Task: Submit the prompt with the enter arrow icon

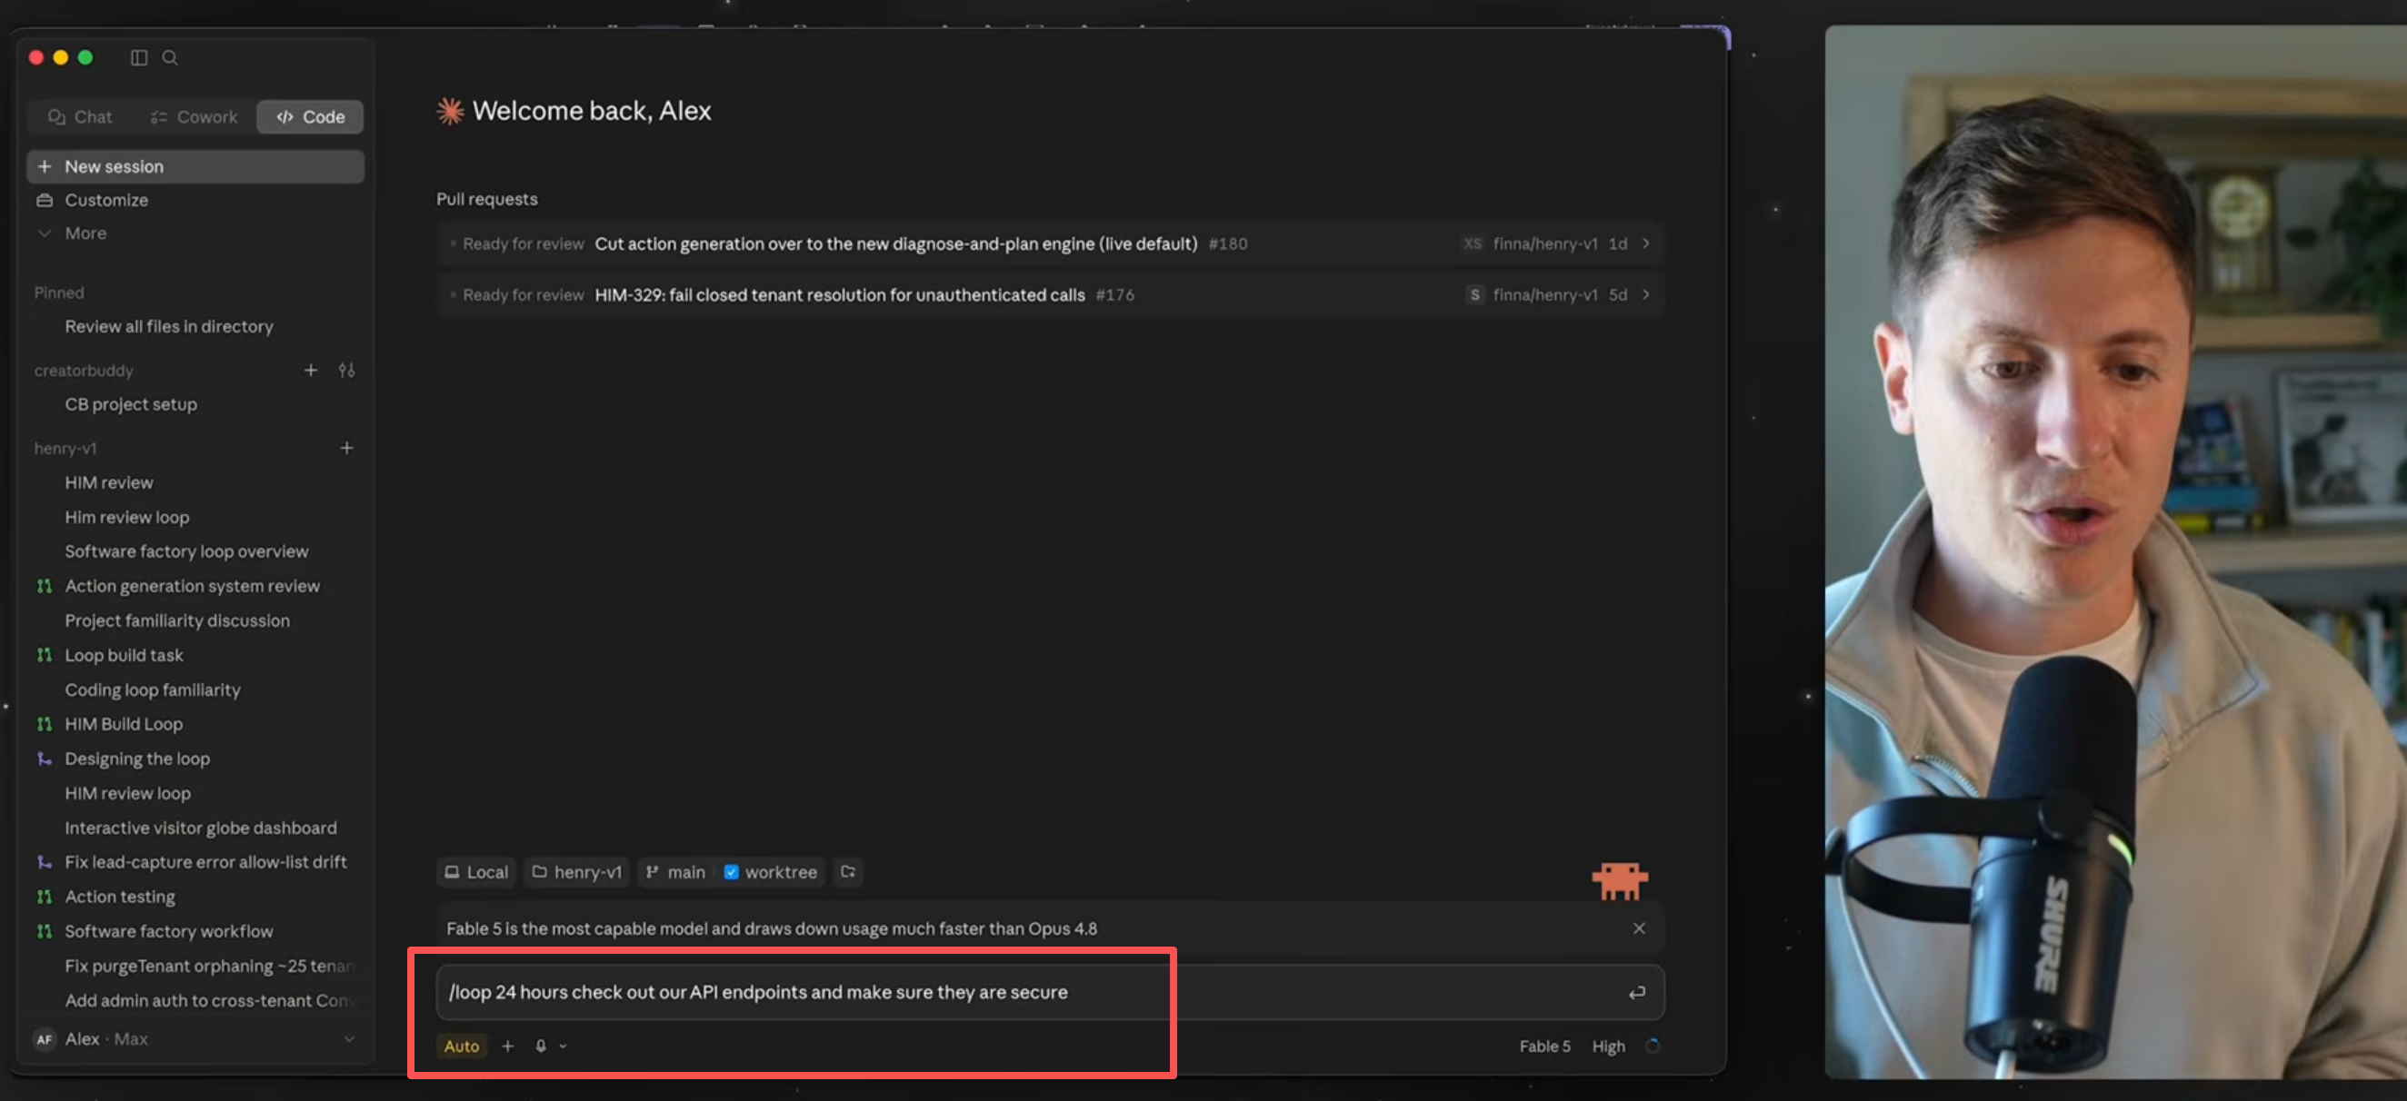Action: coord(1636,993)
